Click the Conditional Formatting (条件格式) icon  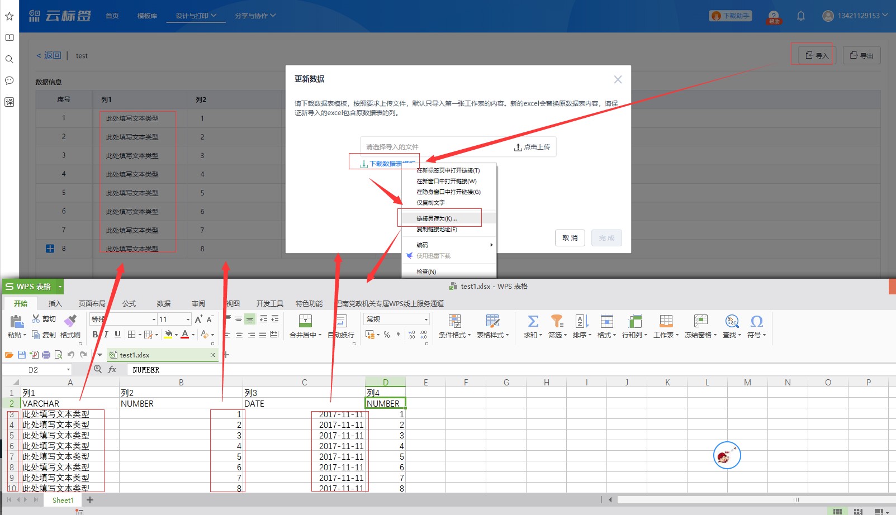coord(454,321)
